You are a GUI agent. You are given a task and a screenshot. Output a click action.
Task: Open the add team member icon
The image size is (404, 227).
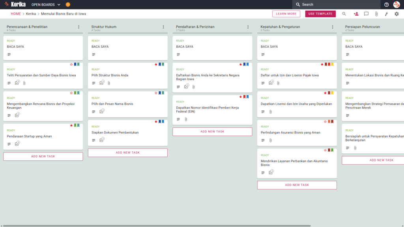(356, 14)
